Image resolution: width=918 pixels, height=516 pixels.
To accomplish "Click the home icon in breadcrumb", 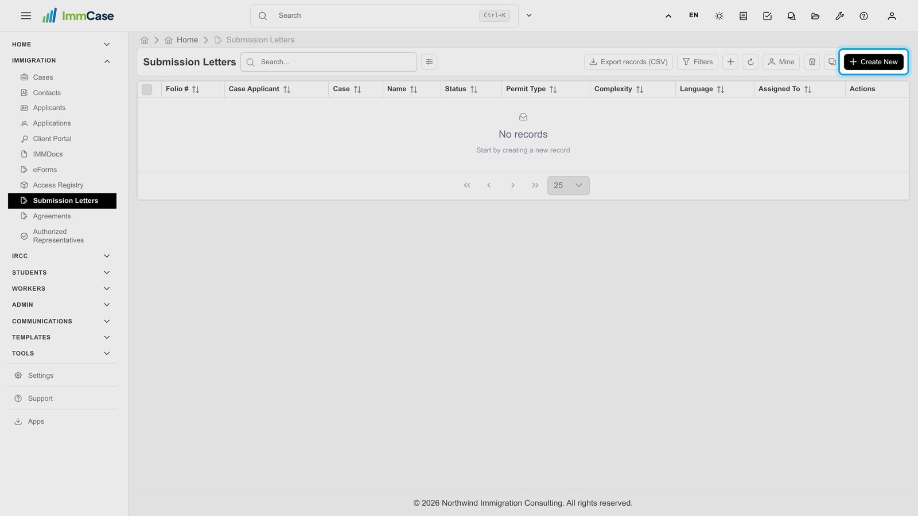I will coord(145,40).
